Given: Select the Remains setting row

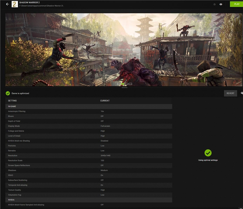Looking at the screenshot, I should 89,151.
